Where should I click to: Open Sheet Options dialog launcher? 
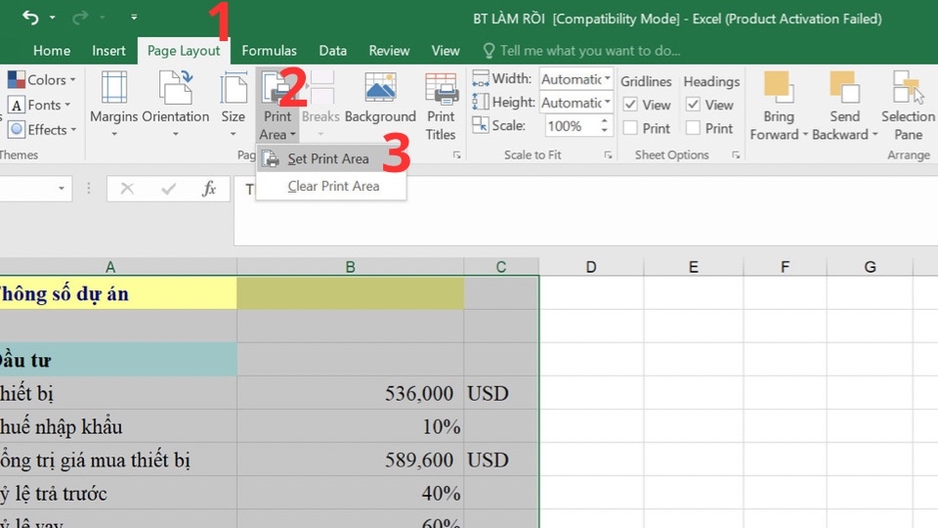(x=736, y=155)
